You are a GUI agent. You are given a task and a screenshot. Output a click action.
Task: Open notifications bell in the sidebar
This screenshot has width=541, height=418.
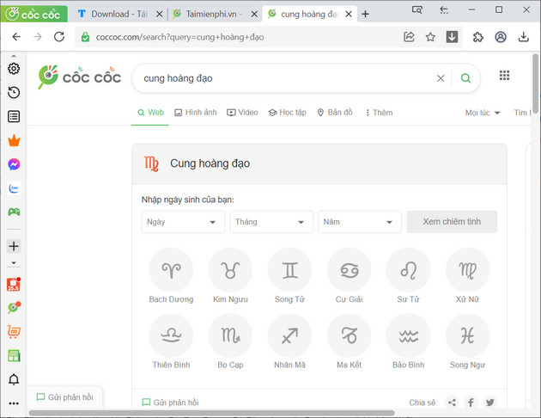pyautogui.click(x=14, y=379)
